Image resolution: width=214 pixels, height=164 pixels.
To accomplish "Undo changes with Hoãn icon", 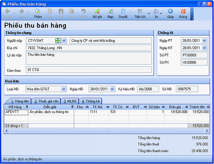I will (x=83, y=11).
